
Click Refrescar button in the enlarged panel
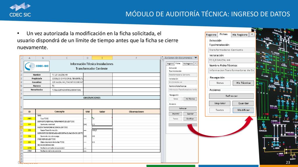point(231,96)
